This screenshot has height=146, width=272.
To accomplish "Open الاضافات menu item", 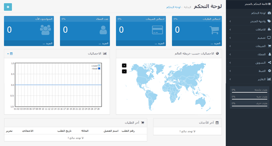I will pos(249,30).
